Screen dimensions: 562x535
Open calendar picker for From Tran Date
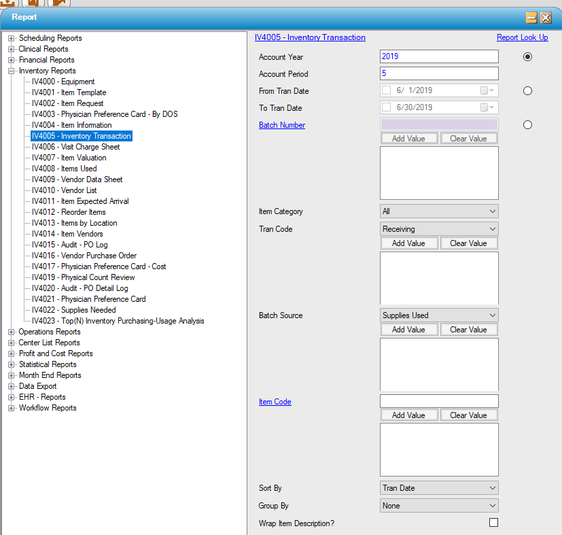coord(487,90)
